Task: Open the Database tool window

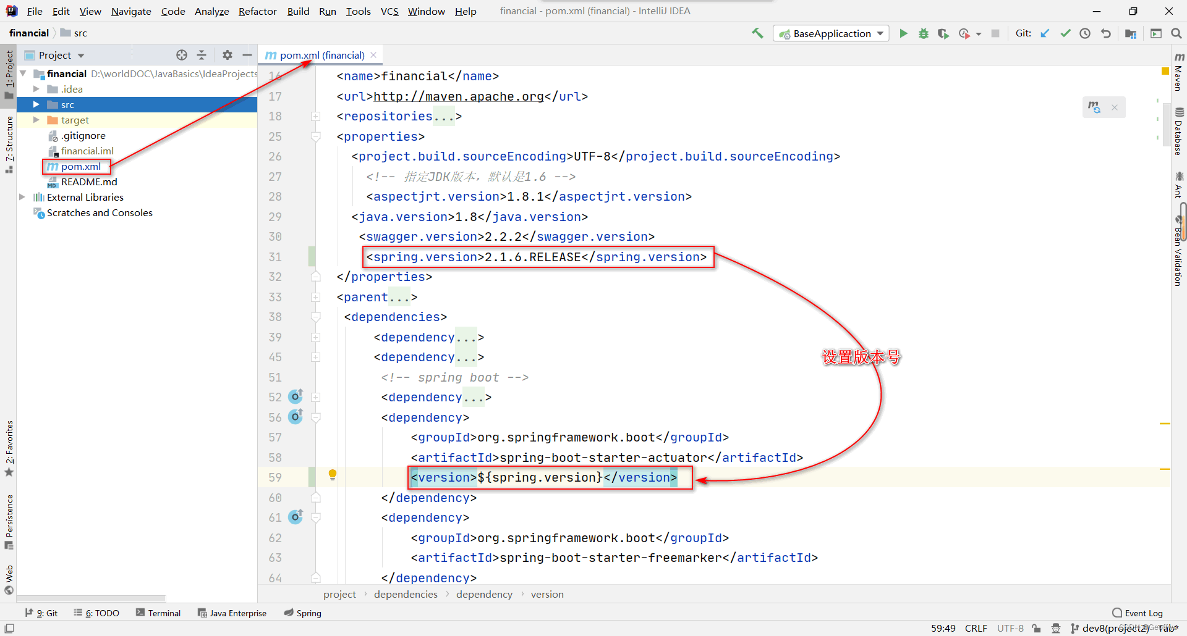Action: point(1179,127)
